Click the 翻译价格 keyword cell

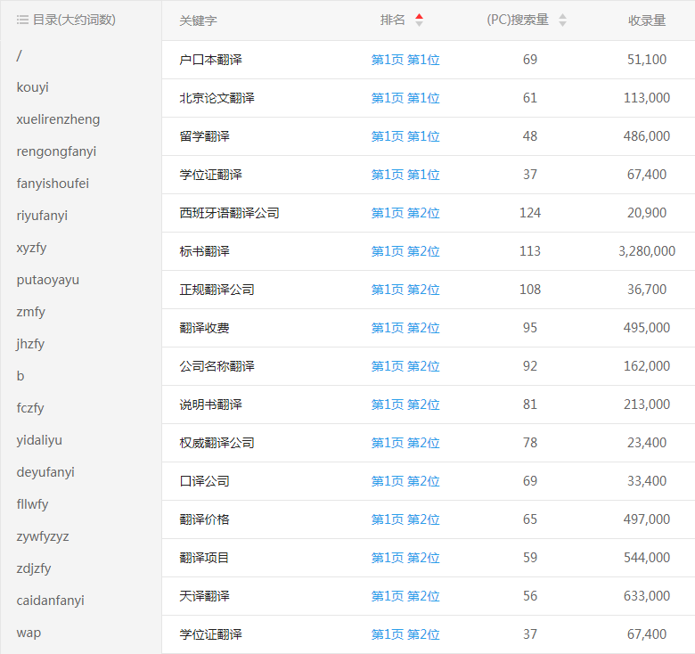[204, 519]
